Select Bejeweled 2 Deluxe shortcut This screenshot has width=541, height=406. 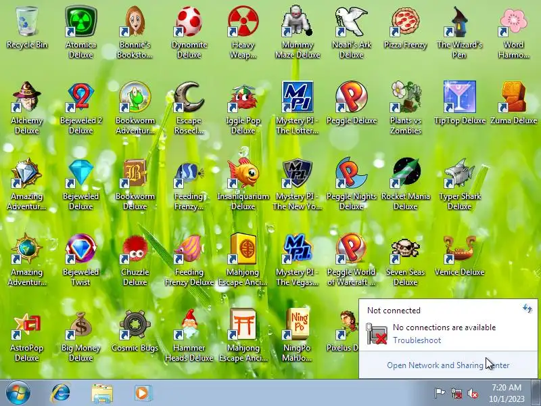point(80,97)
